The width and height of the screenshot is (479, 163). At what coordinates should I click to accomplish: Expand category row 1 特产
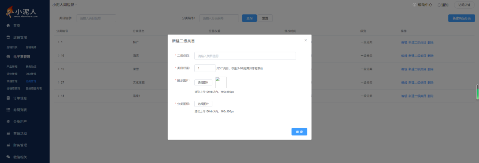(x=59, y=42)
